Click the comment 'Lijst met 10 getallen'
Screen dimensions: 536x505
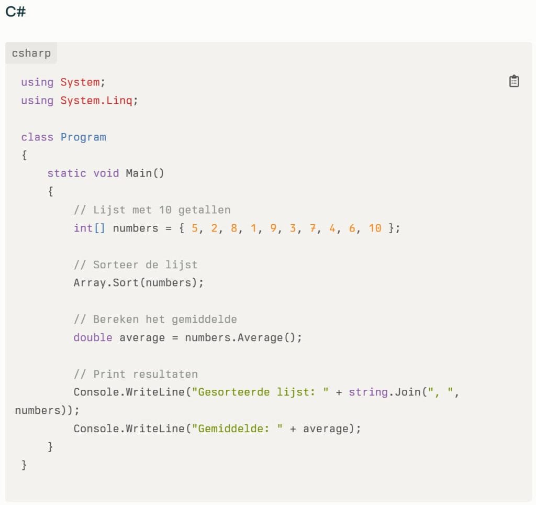tap(152, 210)
